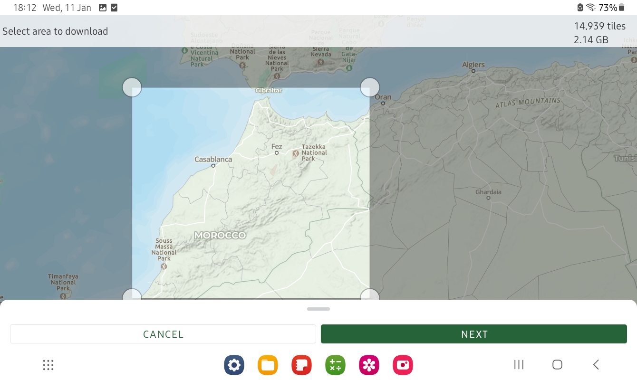The height and width of the screenshot is (380, 637).
Task: Tap the bottom-left selection corner handle
Action: pos(132,295)
